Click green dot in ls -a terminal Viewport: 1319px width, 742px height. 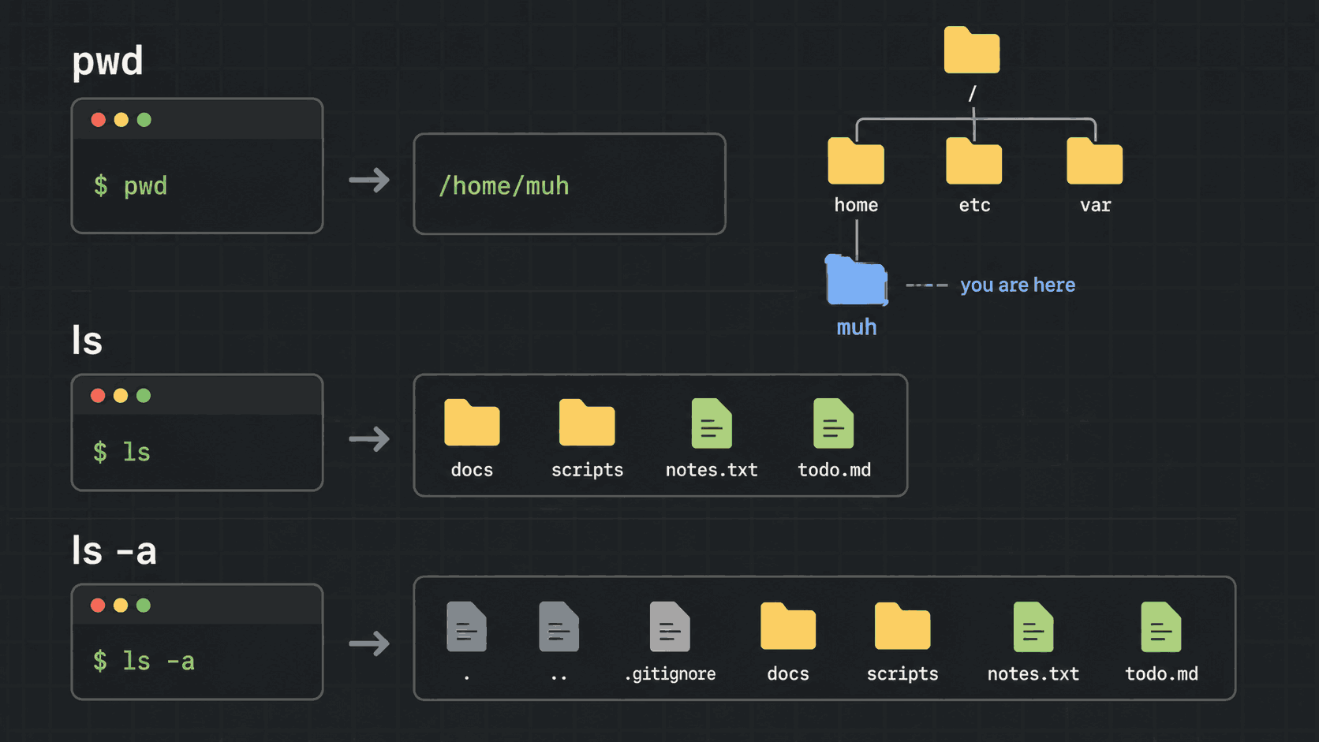pos(144,606)
